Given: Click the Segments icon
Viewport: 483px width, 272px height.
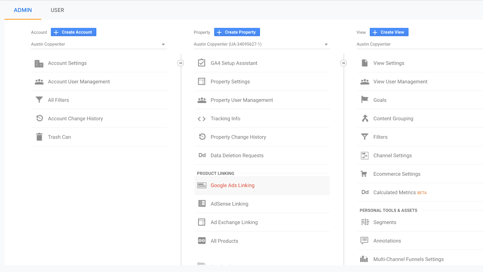Looking at the screenshot, I should pyautogui.click(x=365, y=222).
